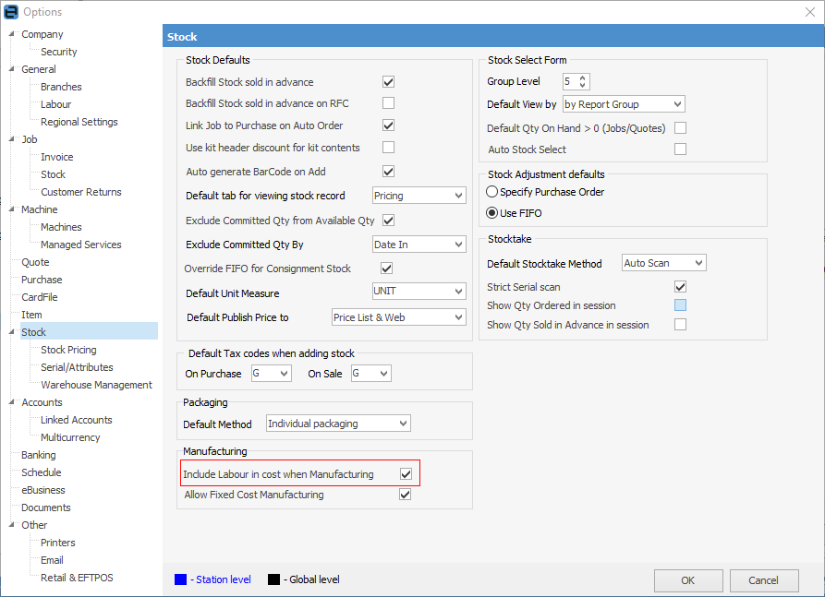Click the blue Station level legend square
The height and width of the screenshot is (597, 825).
coord(180,579)
